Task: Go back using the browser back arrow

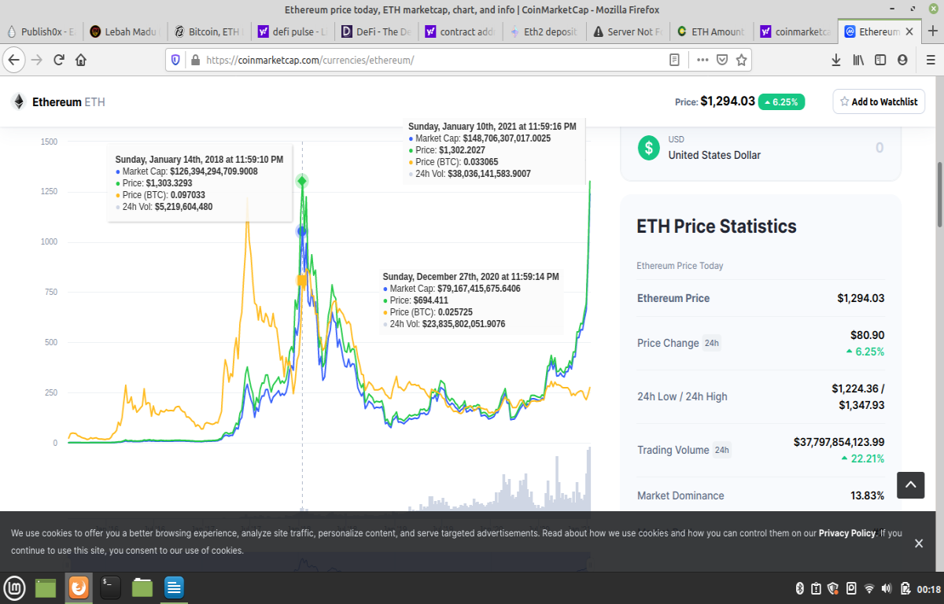Action: pos(14,60)
